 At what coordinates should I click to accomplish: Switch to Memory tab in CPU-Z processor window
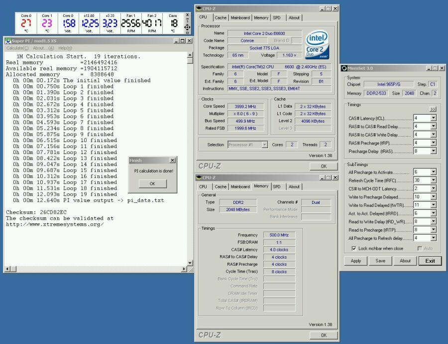(x=261, y=18)
